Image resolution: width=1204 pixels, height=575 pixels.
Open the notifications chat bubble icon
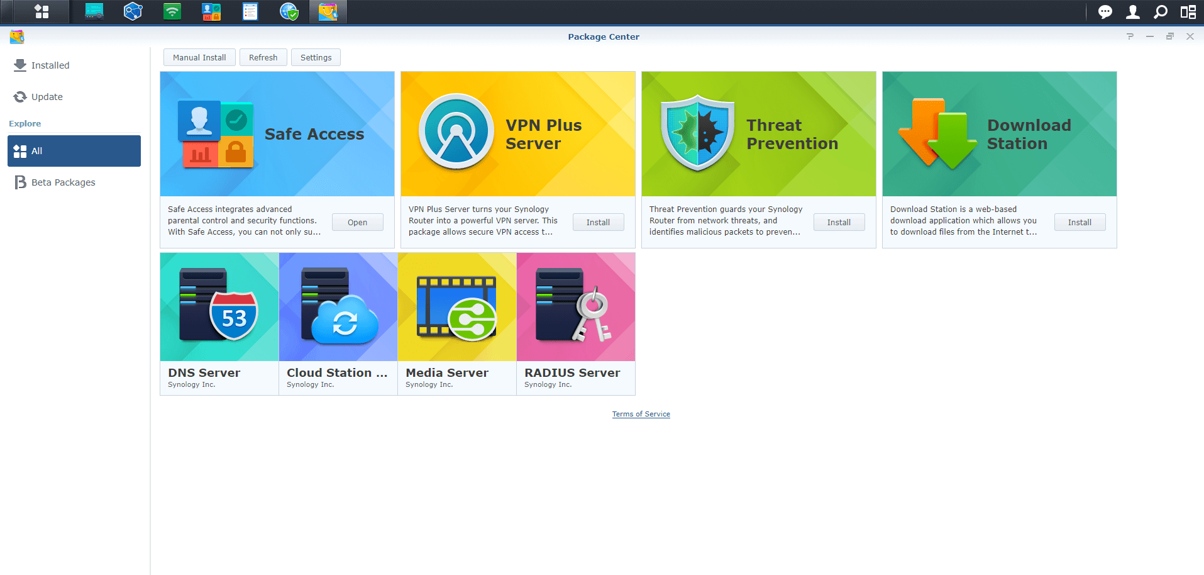click(1105, 11)
